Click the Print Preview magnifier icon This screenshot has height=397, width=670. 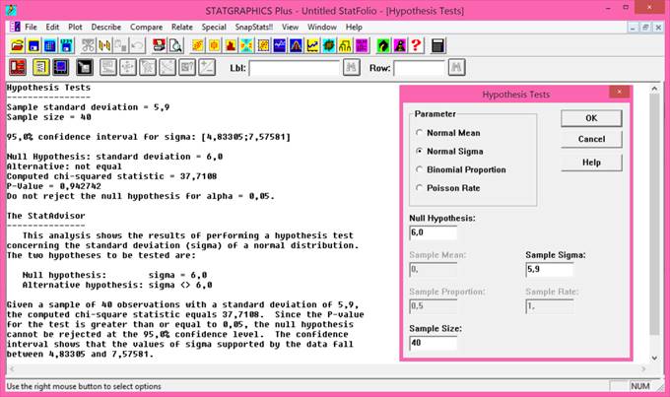175,45
